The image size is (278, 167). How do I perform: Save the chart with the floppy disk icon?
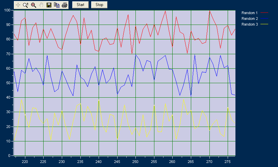point(49,5)
